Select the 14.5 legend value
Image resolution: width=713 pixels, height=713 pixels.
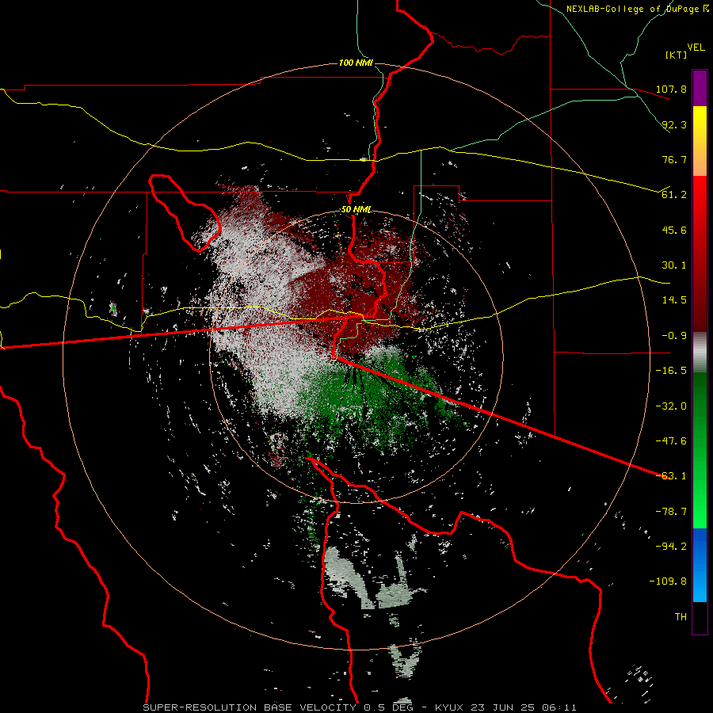(x=674, y=300)
